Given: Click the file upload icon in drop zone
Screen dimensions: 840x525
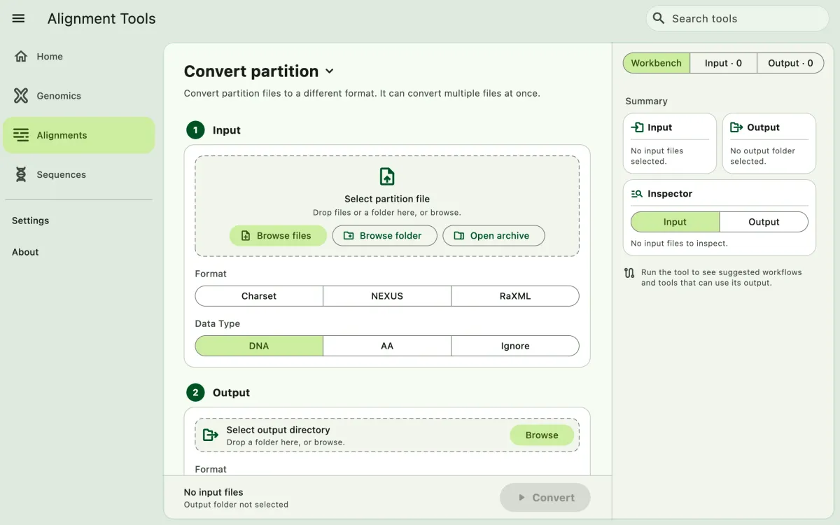Looking at the screenshot, I should click(x=387, y=176).
